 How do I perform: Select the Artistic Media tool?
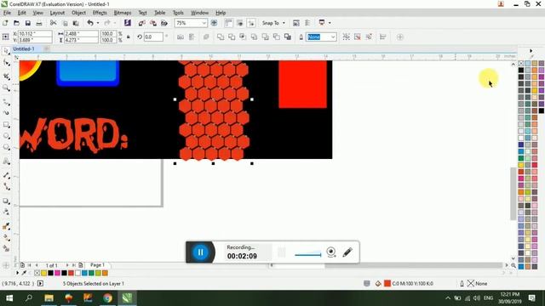click(x=6, y=113)
